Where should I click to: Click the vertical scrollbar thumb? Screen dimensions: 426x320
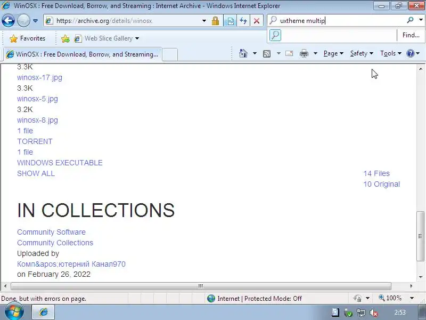tap(421, 236)
